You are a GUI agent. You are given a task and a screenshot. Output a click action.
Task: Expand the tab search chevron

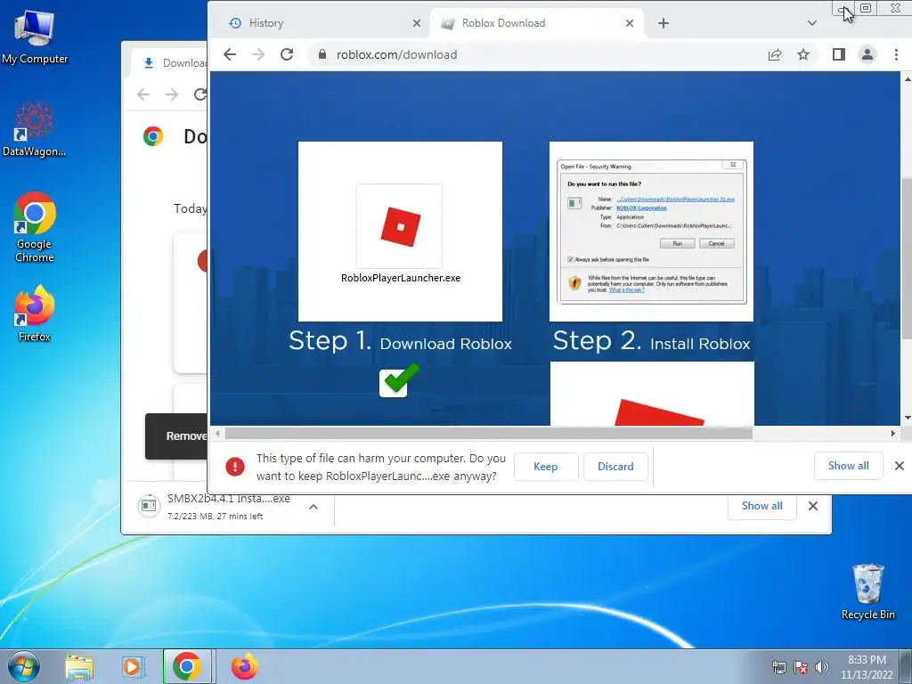point(812,23)
